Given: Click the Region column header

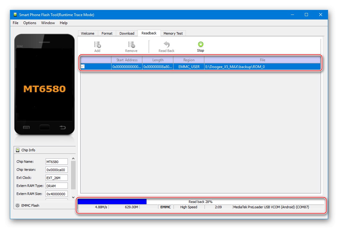Looking at the screenshot, I should point(189,60).
